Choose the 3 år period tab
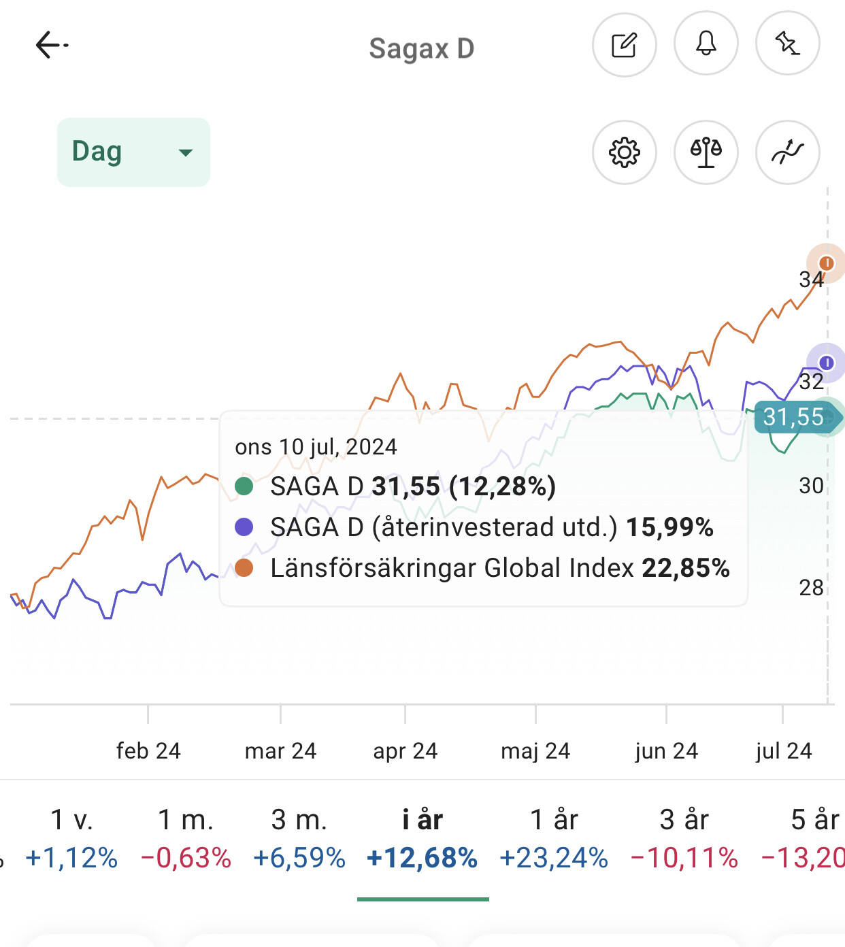The width and height of the screenshot is (845, 947). click(x=684, y=838)
